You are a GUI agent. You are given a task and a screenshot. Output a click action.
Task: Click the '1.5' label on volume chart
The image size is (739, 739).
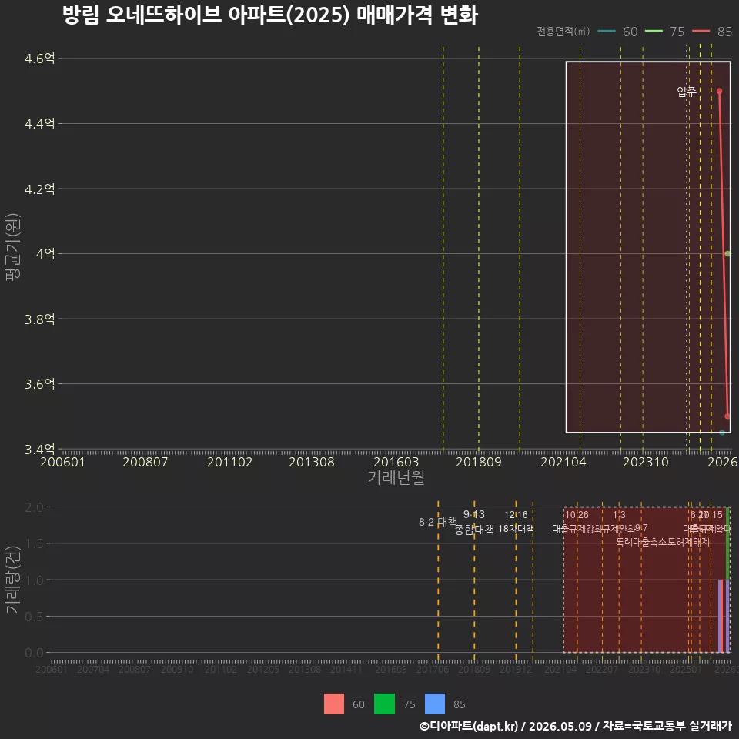tap(34, 544)
